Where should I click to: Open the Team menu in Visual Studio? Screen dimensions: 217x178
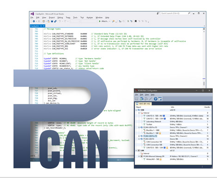(x=68, y=17)
